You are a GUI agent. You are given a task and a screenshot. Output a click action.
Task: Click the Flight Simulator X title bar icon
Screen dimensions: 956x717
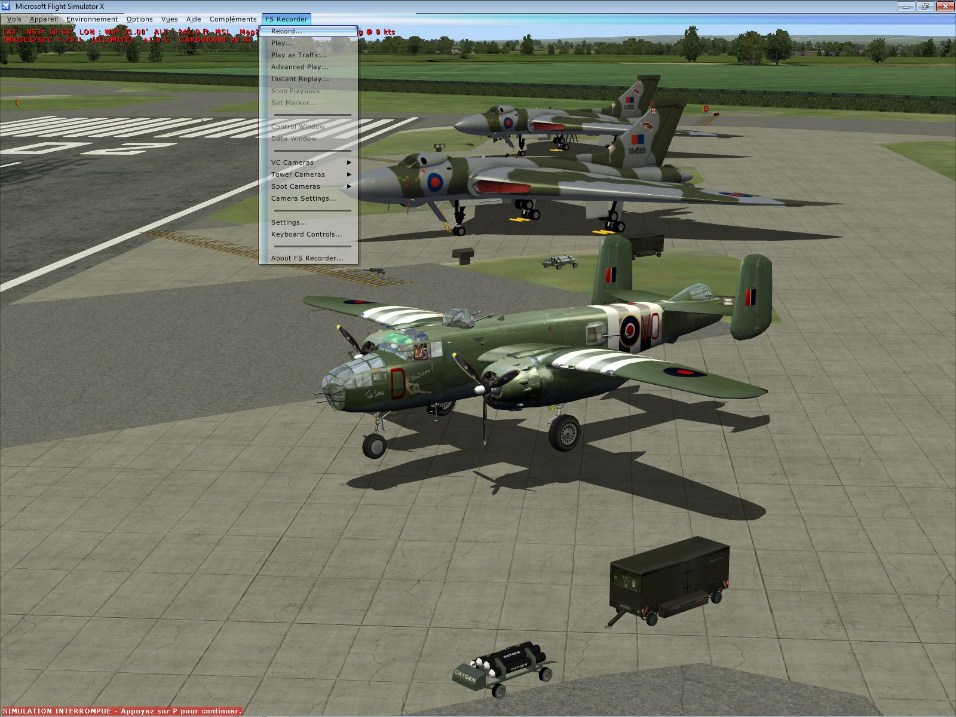pyautogui.click(x=7, y=7)
